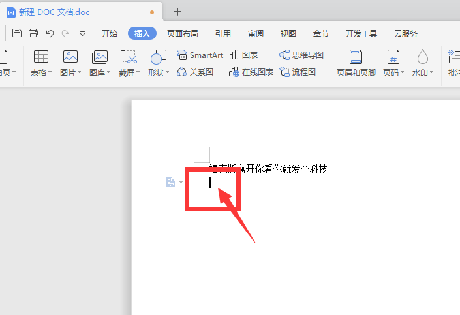Open the quick access toolbar customize dropdown

(x=82, y=33)
